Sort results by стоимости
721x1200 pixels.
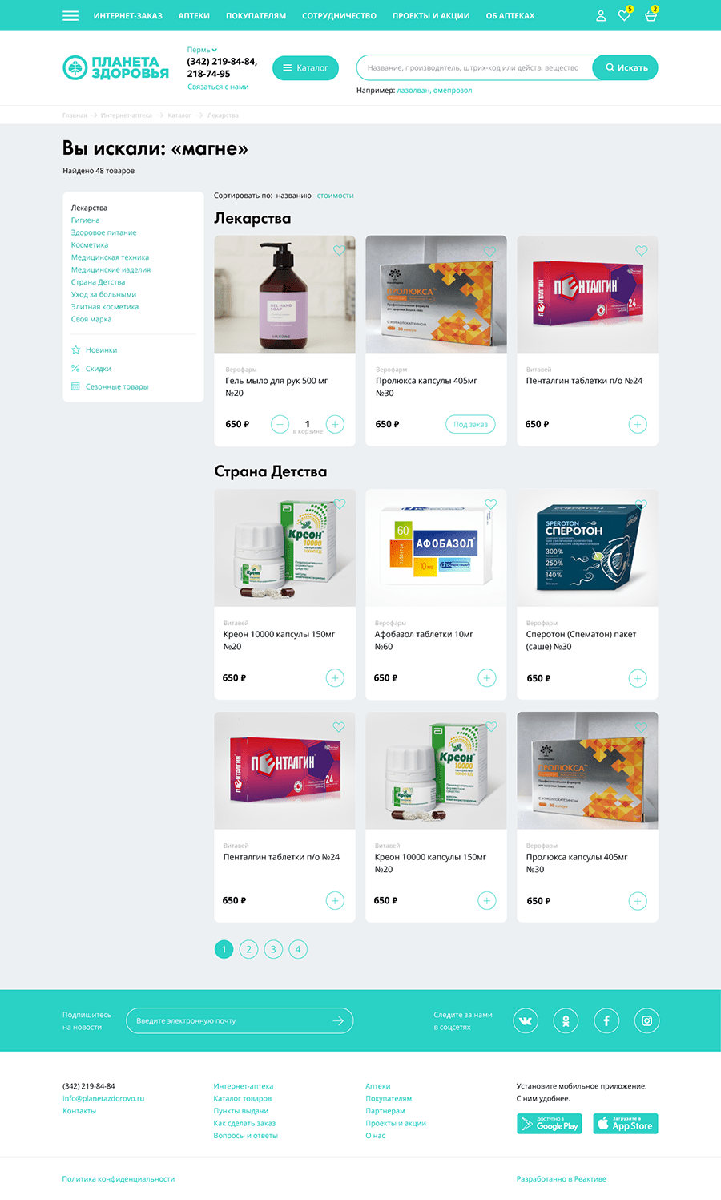click(335, 196)
